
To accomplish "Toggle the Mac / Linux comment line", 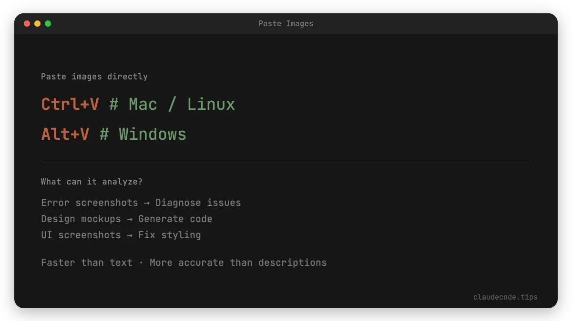I will (172, 104).
